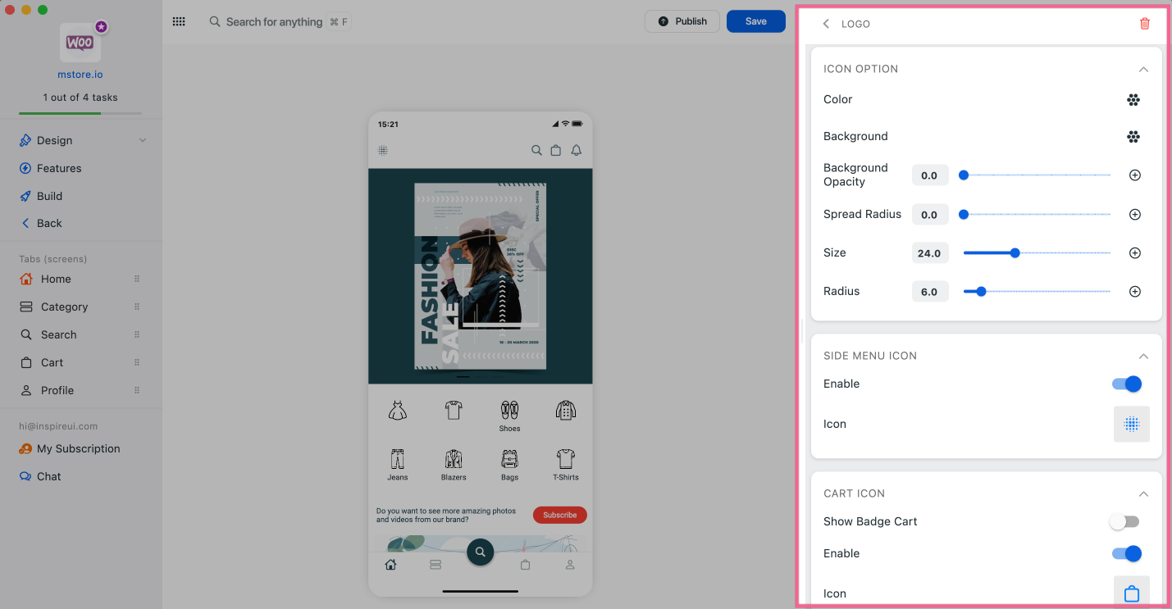Turn on Show Badge Cart toggle
The height and width of the screenshot is (609, 1172).
[1124, 521]
